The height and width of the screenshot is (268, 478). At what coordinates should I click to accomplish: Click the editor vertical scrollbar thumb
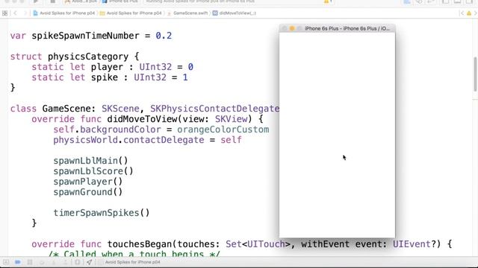click(475, 74)
